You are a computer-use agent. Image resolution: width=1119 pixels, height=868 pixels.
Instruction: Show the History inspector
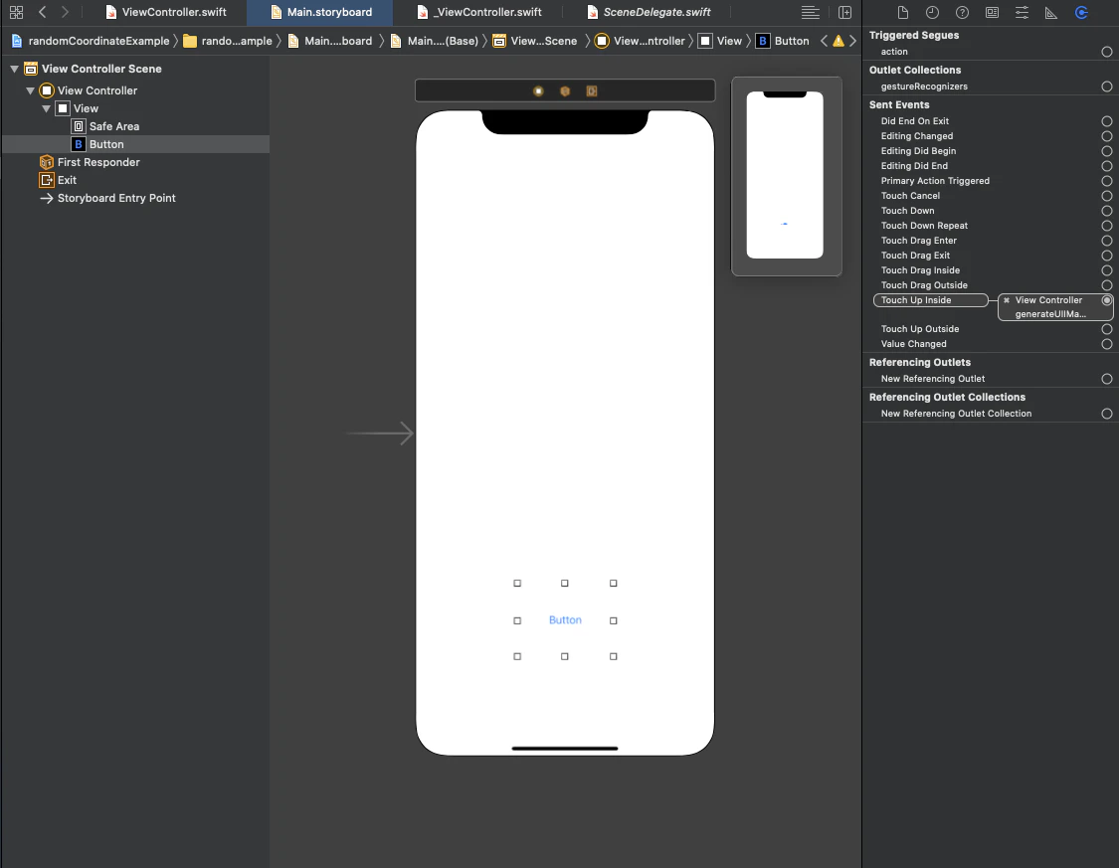point(932,12)
